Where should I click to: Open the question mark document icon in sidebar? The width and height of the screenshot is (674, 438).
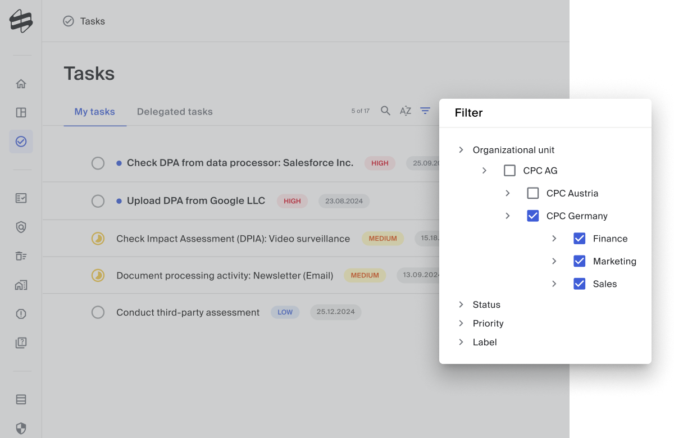point(21,343)
